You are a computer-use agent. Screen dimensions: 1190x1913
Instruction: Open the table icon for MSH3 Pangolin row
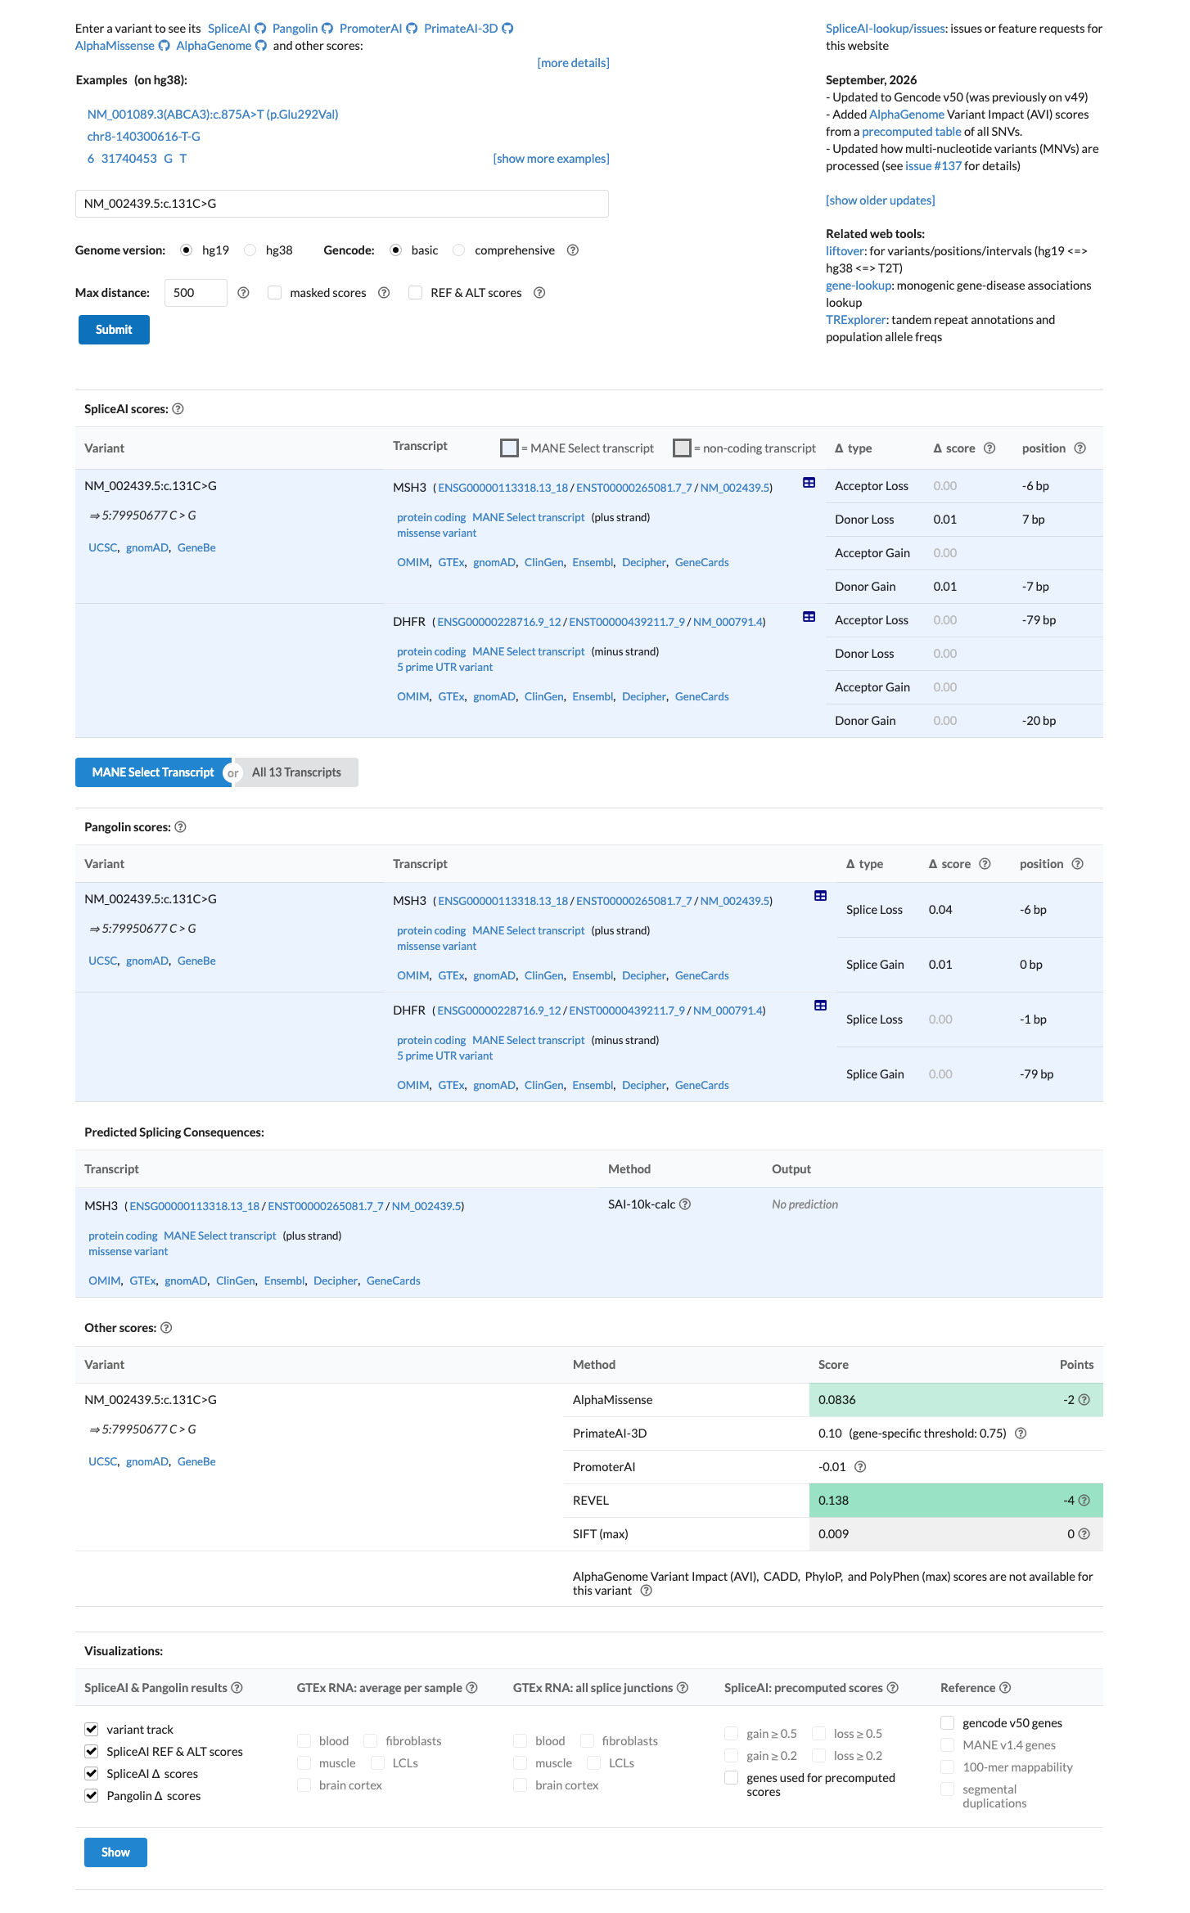[x=820, y=896]
